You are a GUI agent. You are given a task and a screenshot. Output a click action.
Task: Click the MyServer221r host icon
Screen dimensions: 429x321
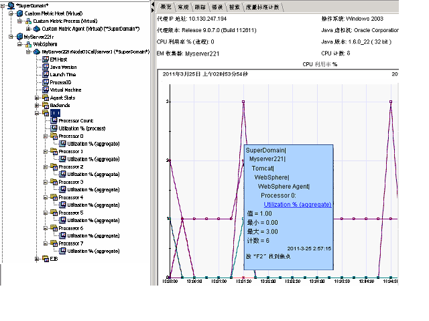[19, 37]
